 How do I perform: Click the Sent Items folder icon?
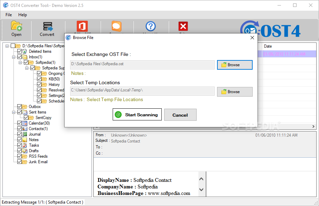click(x=25, y=112)
